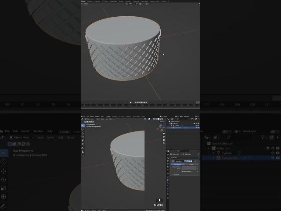The height and width of the screenshot is (211, 281).
Task: Open the Material properties tab
Action: pos(168,194)
